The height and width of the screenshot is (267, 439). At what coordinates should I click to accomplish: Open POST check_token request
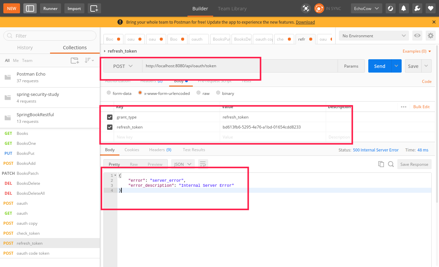coord(50,233)
